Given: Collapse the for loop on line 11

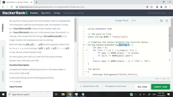Looking at the screenshot, I should click(86, 50).
